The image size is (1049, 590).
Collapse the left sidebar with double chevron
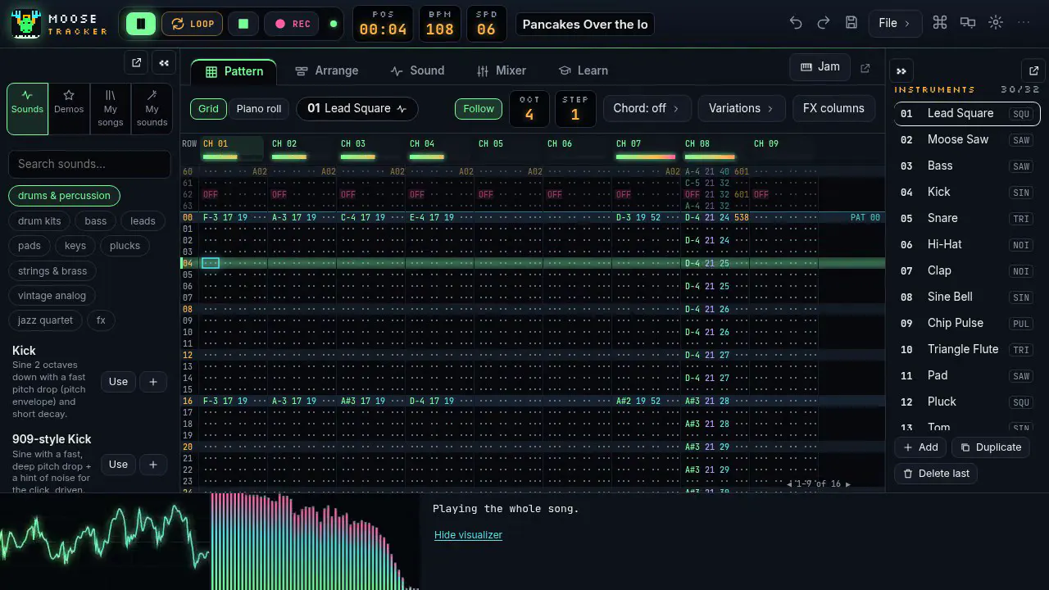point(164,62)
